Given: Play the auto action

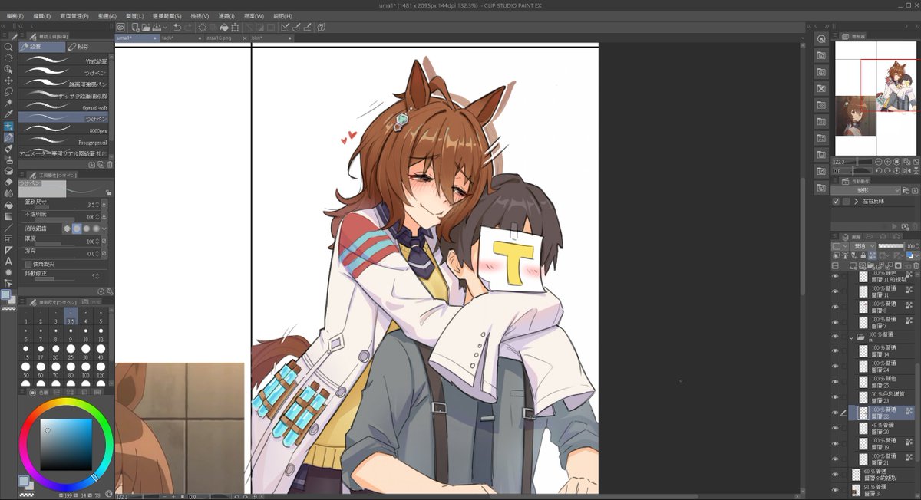Looking at the screenshot, I should [893, 226].
